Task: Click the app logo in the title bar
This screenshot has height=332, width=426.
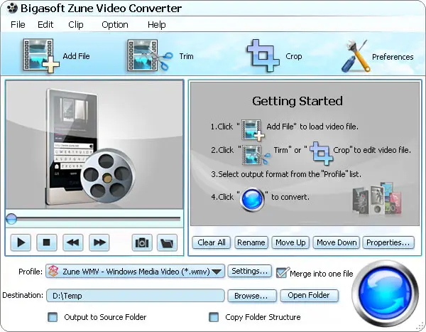Action: 12,9
